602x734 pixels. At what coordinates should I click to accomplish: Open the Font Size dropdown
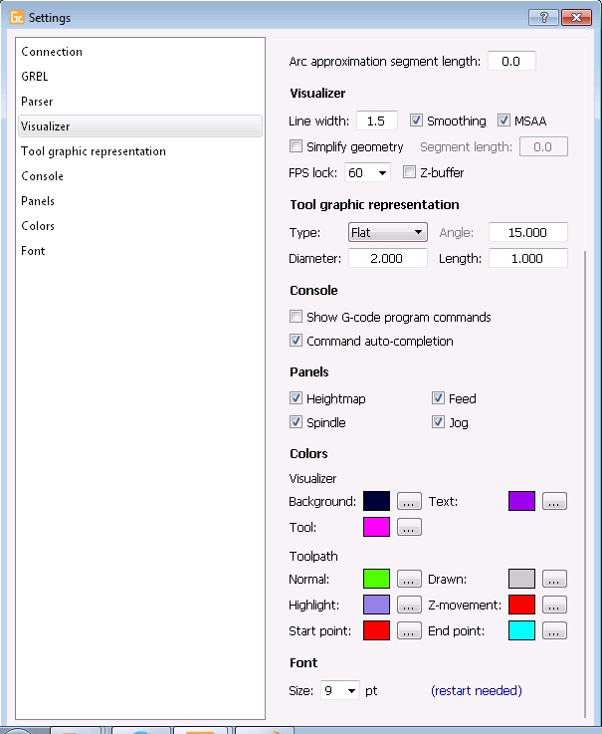(x=339, y=690)
